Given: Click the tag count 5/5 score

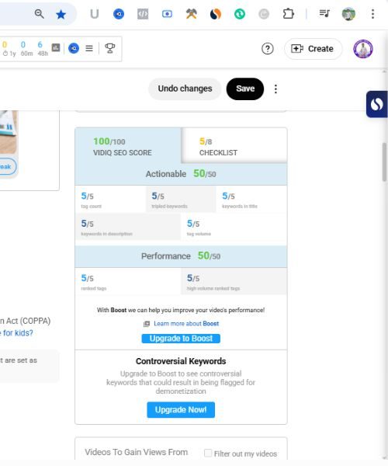Looking at the screenshot, I should pyautogui.click(x=110, y=200).
